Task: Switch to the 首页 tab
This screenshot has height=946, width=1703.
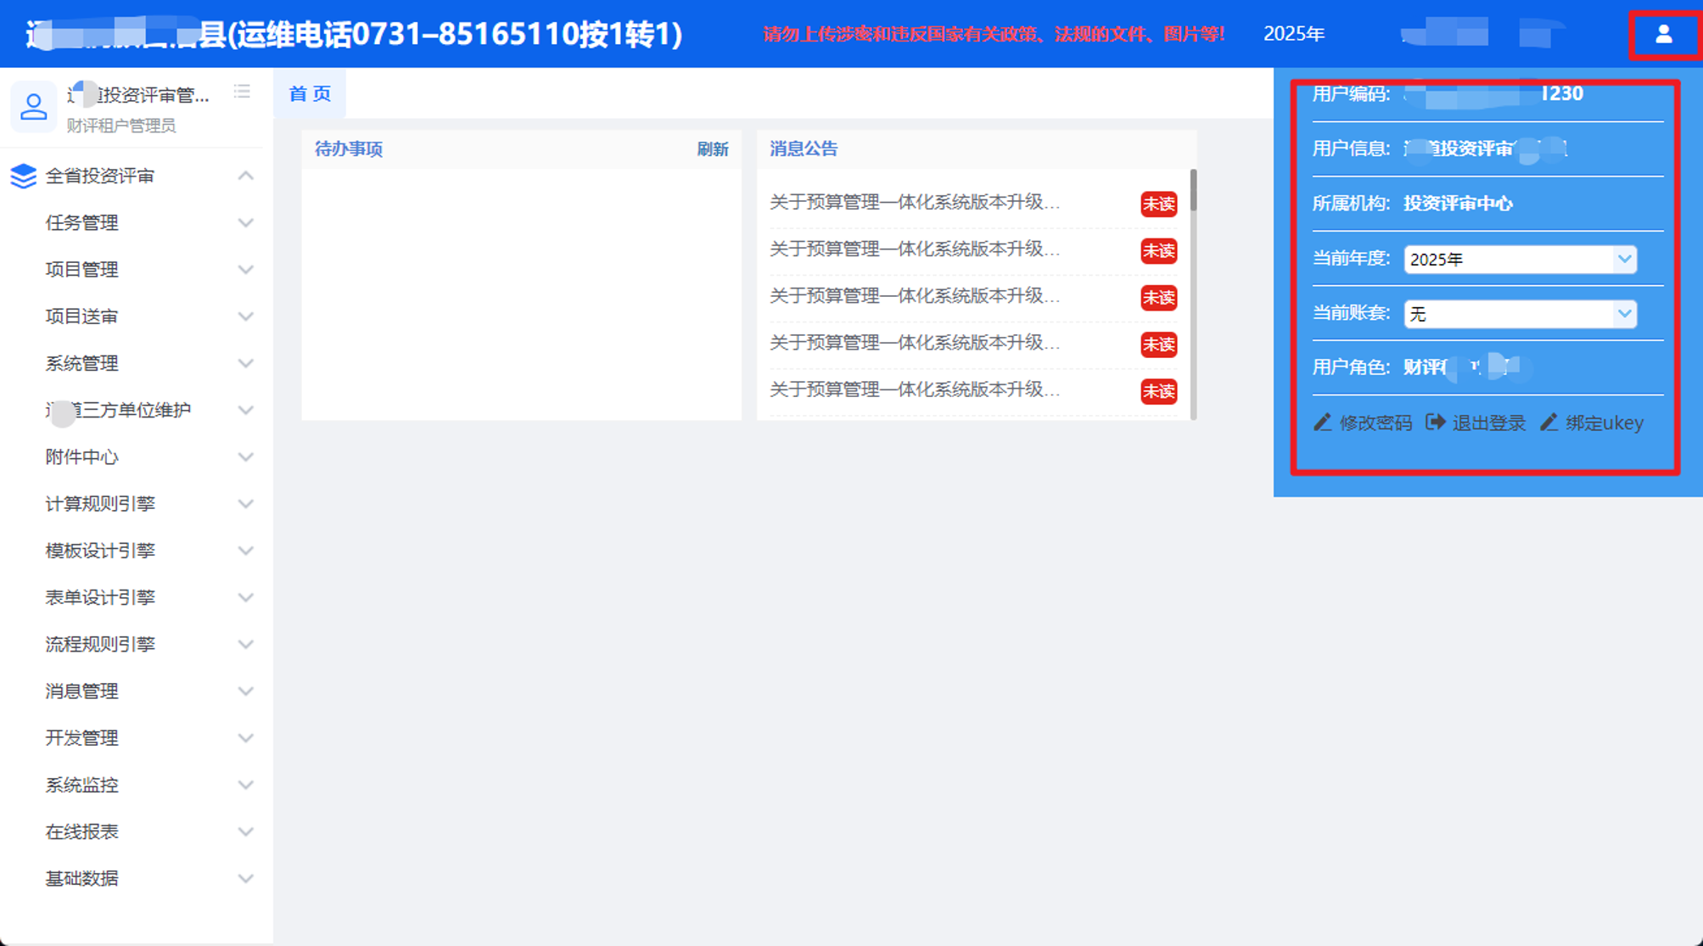Action: tap(310, 93)
